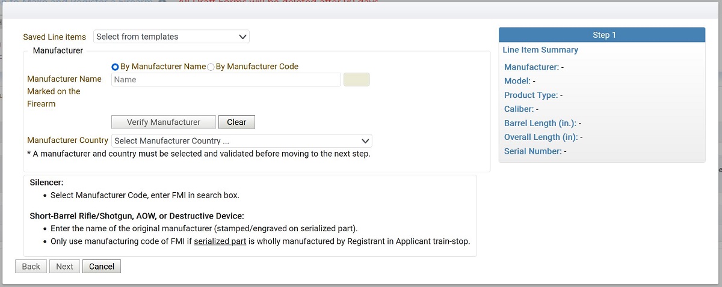Click the small beige box beside Name field
722x287 pixels.
(x=356, y=79)
